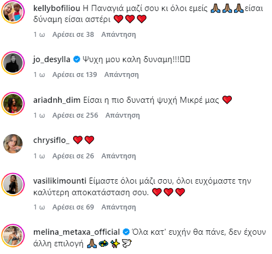Screen dimensions: 272x254
Task: Open vasilikimounti's avatar story
Action: (13, 184)
